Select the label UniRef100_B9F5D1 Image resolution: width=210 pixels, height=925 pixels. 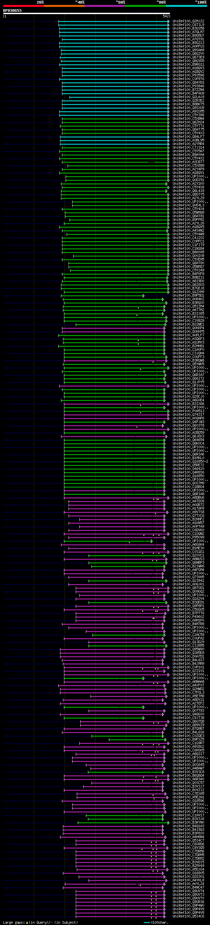pyautogui.click(x=188, y=296)
